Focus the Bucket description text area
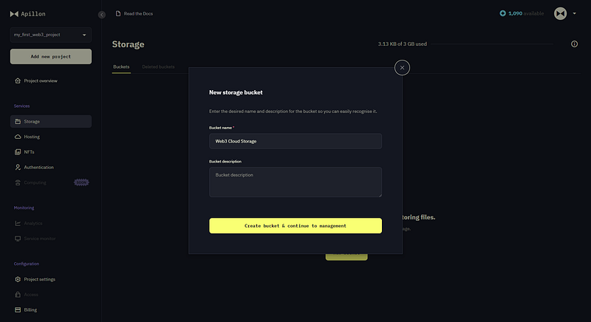The image size is (591, 322). tap(295, 182)
